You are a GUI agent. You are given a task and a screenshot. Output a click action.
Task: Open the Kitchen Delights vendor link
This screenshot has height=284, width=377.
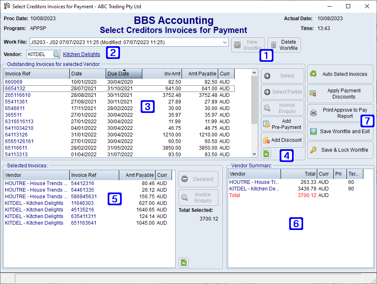point(81,54)
